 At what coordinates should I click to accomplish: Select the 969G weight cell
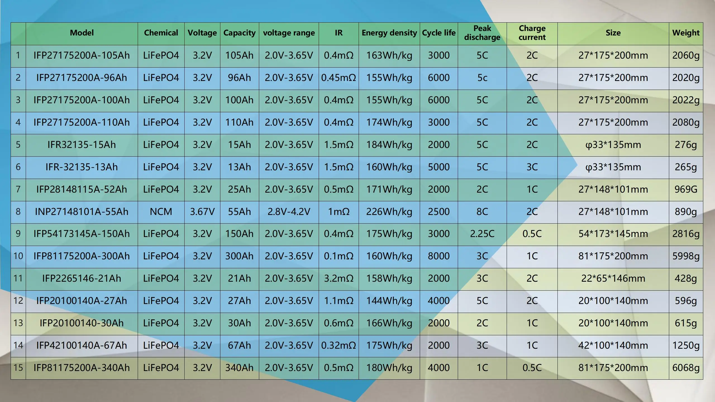686,189
